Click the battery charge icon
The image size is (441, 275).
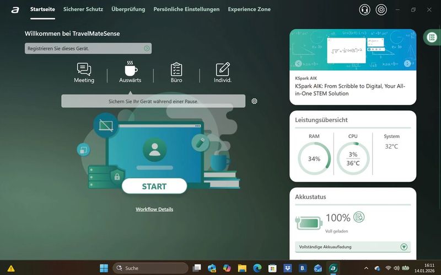309,223
